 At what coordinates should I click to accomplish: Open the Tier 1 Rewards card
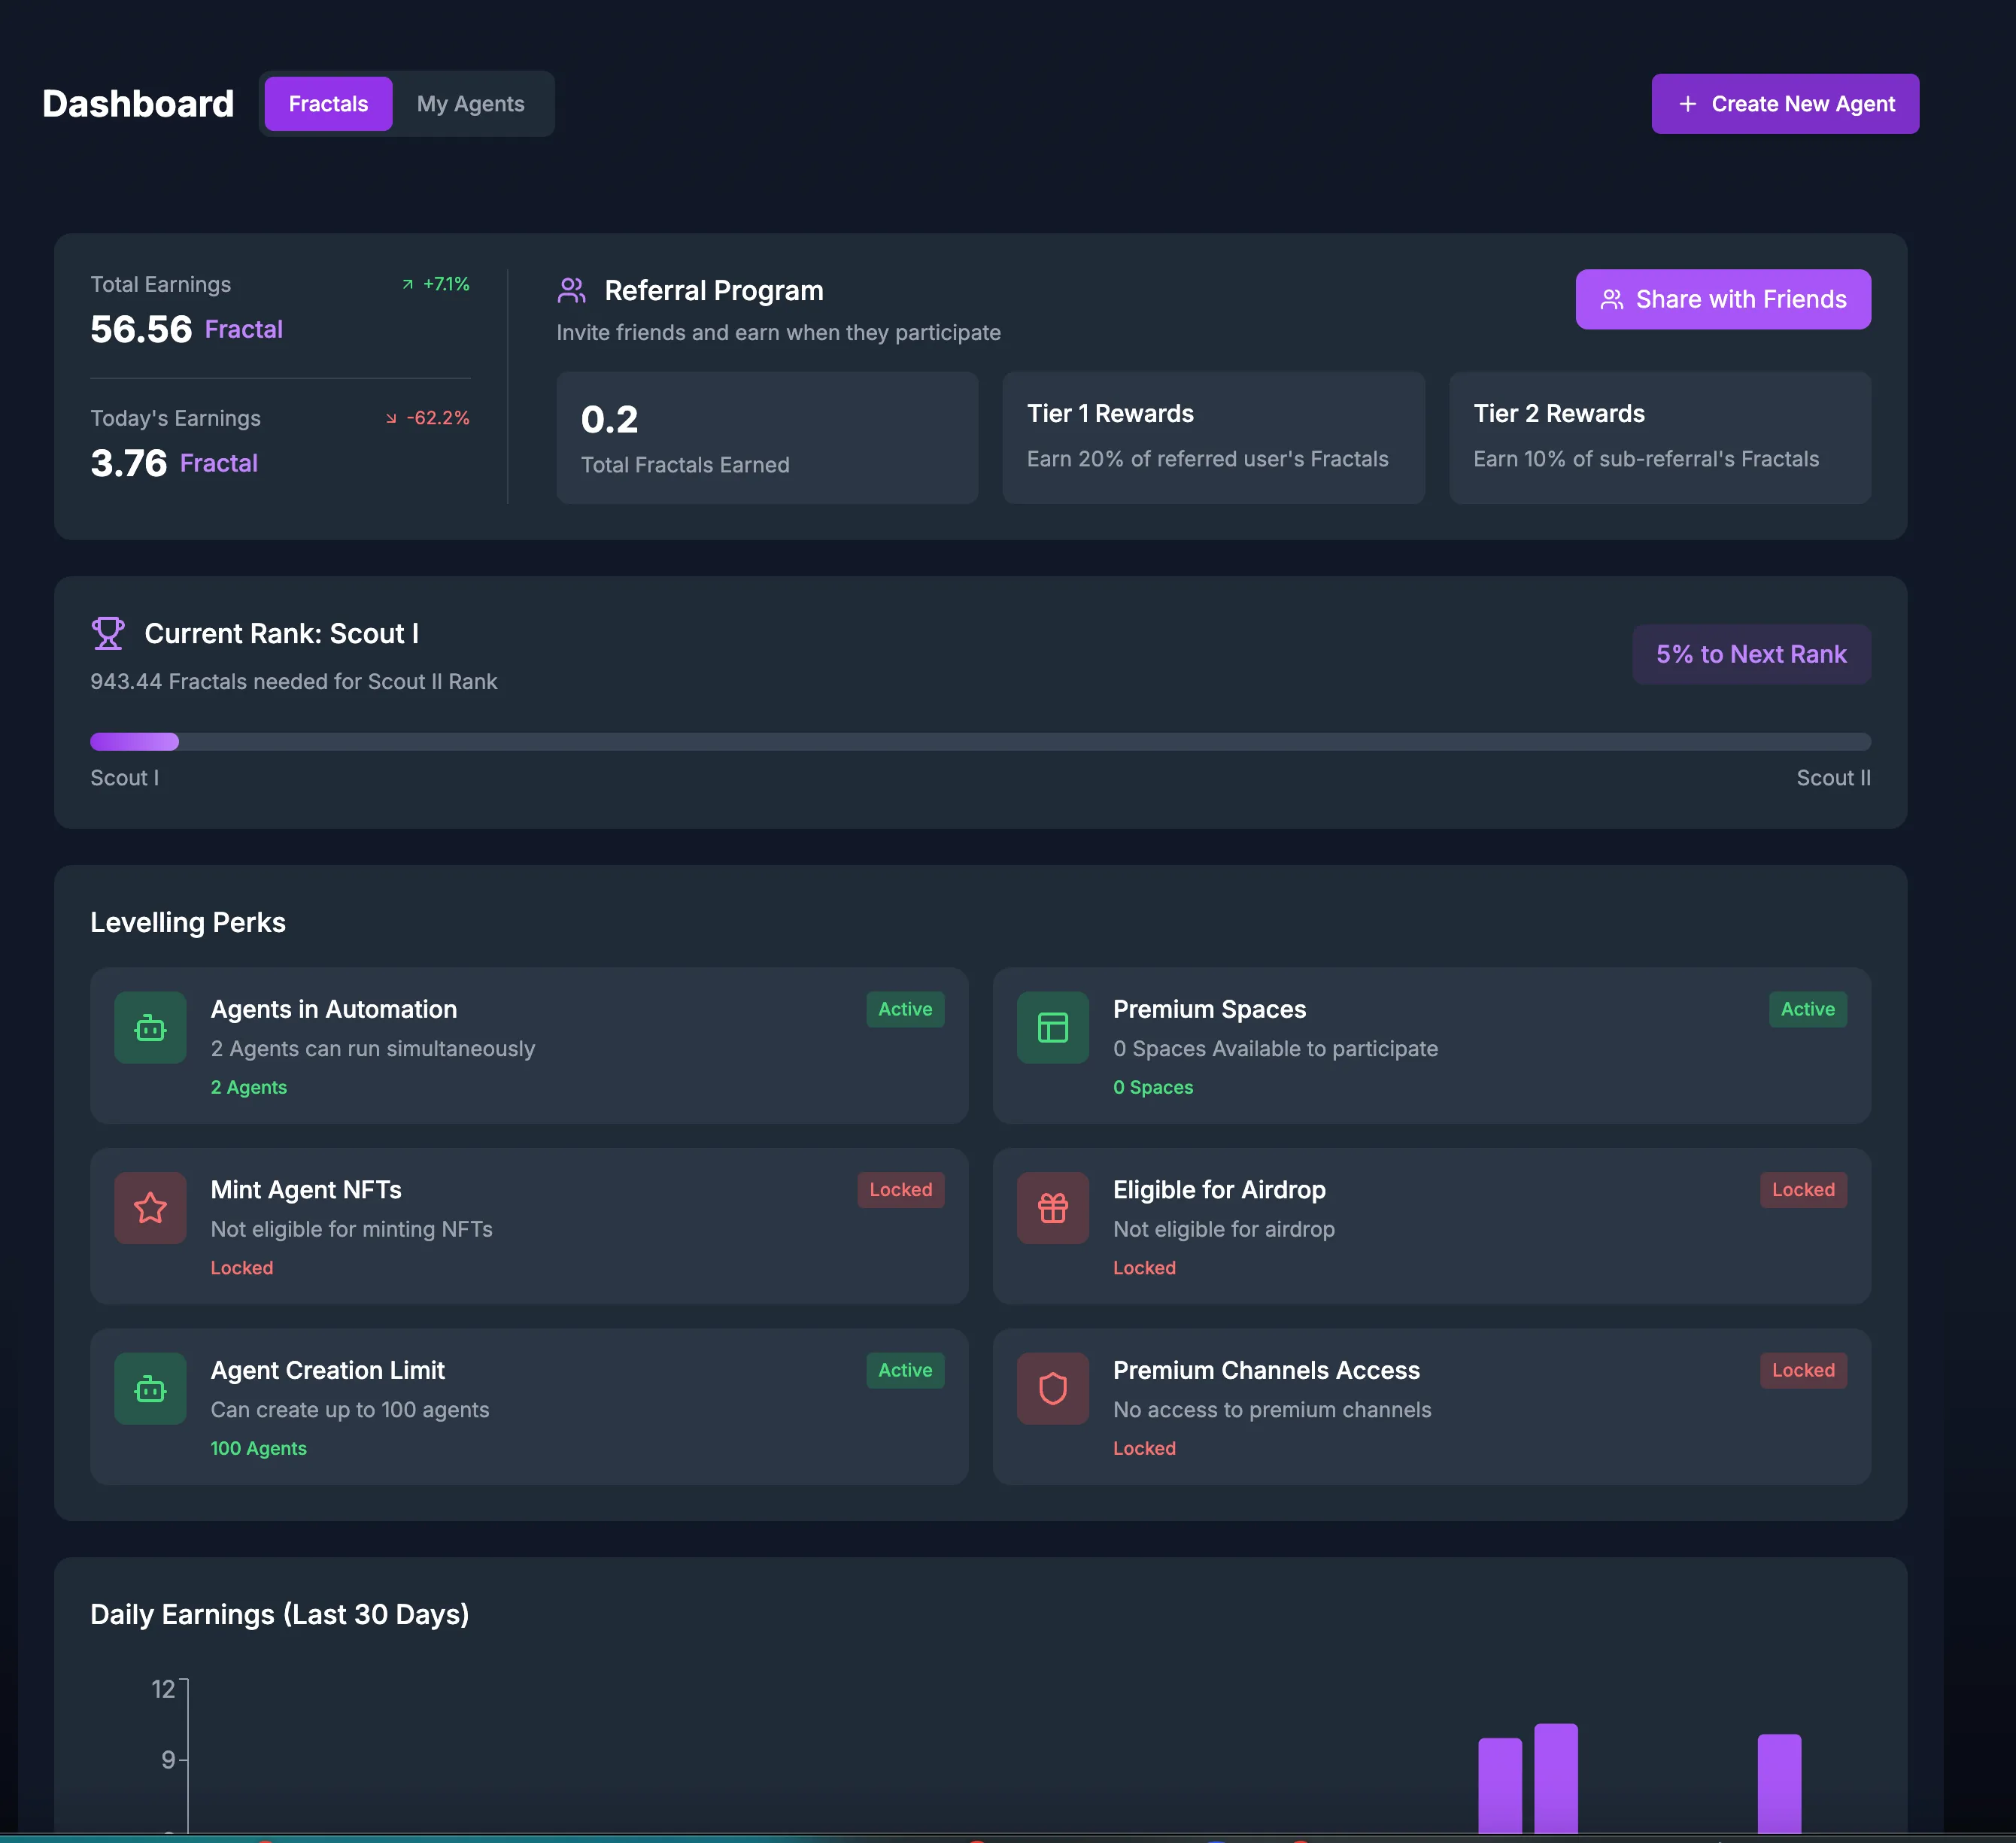pyautogui.click(x=1212, y=437)
